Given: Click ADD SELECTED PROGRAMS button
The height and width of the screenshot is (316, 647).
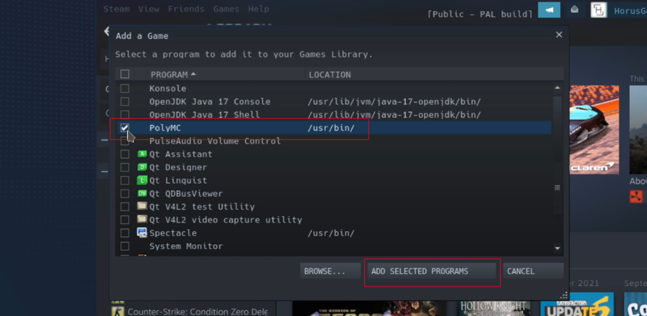Looking at the screenshot, I should point(432,271).
